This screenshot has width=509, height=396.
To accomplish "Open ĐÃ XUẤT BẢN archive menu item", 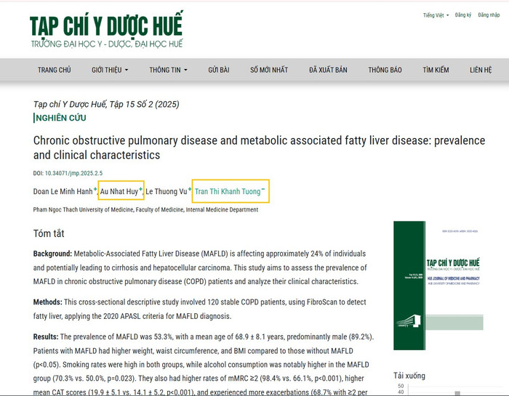I will pyautogui.click(x=328, y=70).
